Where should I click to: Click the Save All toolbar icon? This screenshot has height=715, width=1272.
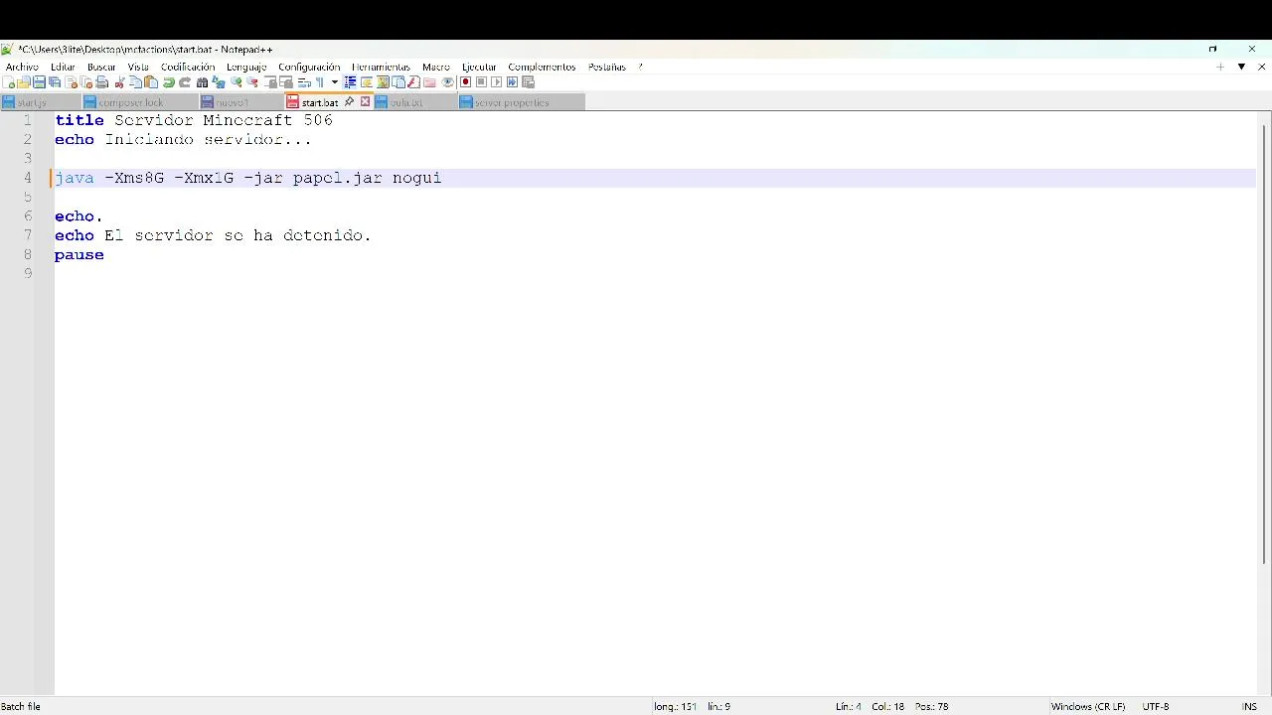[x=55, y=82]
